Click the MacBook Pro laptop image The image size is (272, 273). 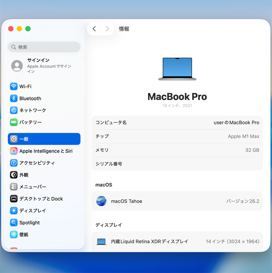[177, 69]
